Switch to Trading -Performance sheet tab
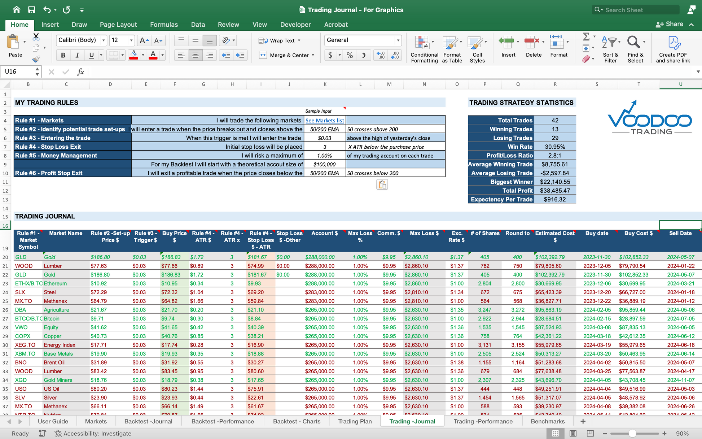 click(483, 421)
